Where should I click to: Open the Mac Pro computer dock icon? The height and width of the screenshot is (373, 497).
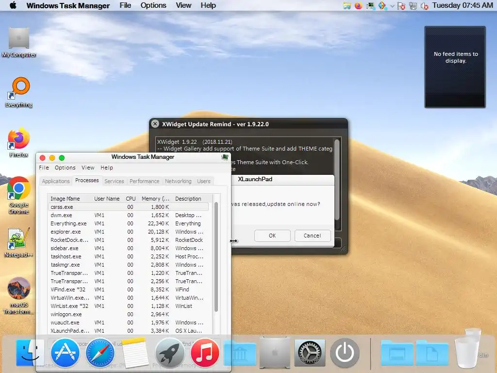coord(275,353)
